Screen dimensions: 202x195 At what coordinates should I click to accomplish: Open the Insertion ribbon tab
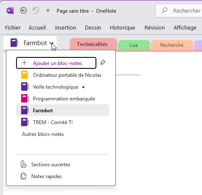(x=66, y=28)
